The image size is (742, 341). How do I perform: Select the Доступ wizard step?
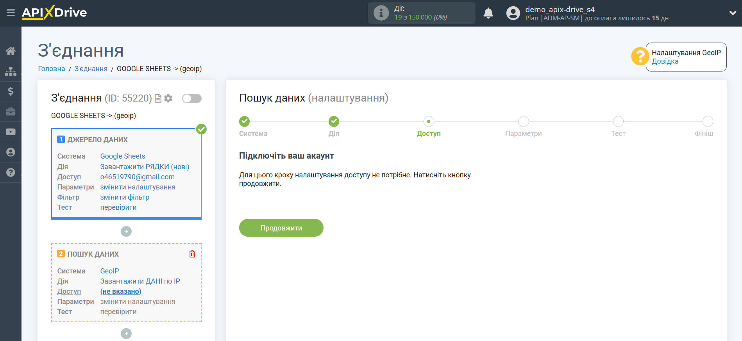[429, 121]
